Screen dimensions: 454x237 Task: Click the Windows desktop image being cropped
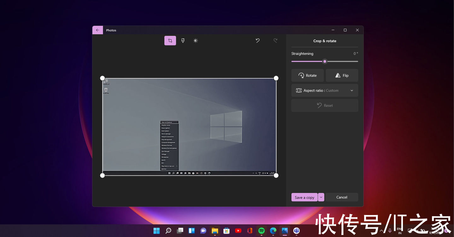pyautogui.click(x=189, y=127)
